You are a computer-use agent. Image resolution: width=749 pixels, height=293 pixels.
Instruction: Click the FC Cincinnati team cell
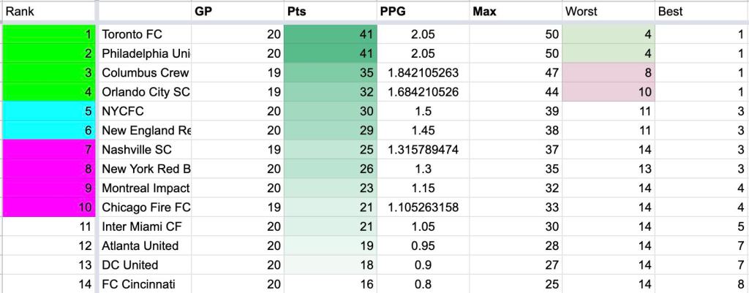pyautogui.click(x=144, y=284)
